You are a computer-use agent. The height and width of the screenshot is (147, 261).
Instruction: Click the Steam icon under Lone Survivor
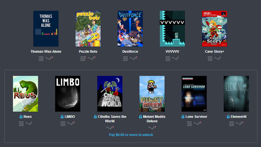(x=197, y=123)
